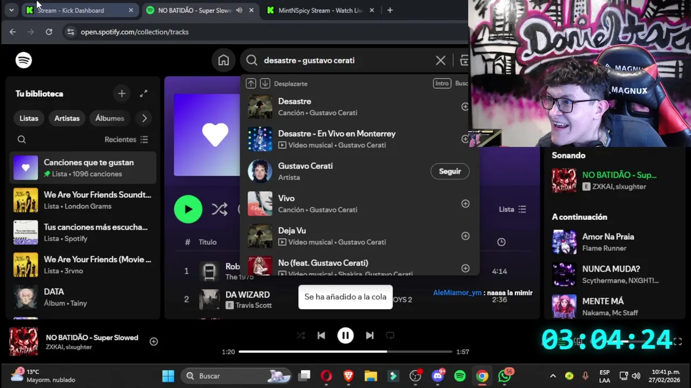Reload the page
This screenshot has width=691, height=388.
tap(49, 32)
